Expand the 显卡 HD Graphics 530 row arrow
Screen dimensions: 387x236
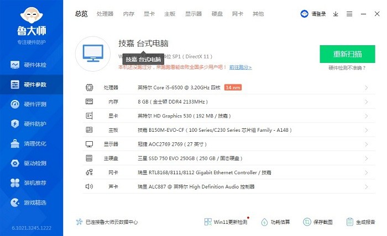pyautogui.click(x=367, y=116)
